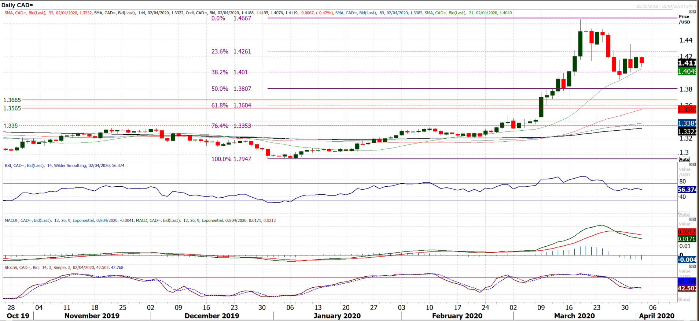The image size is (699, 321).
Task: Click the green 1.4049 SMA price tag
Action: pyautogui.click(x=687, y=71)
